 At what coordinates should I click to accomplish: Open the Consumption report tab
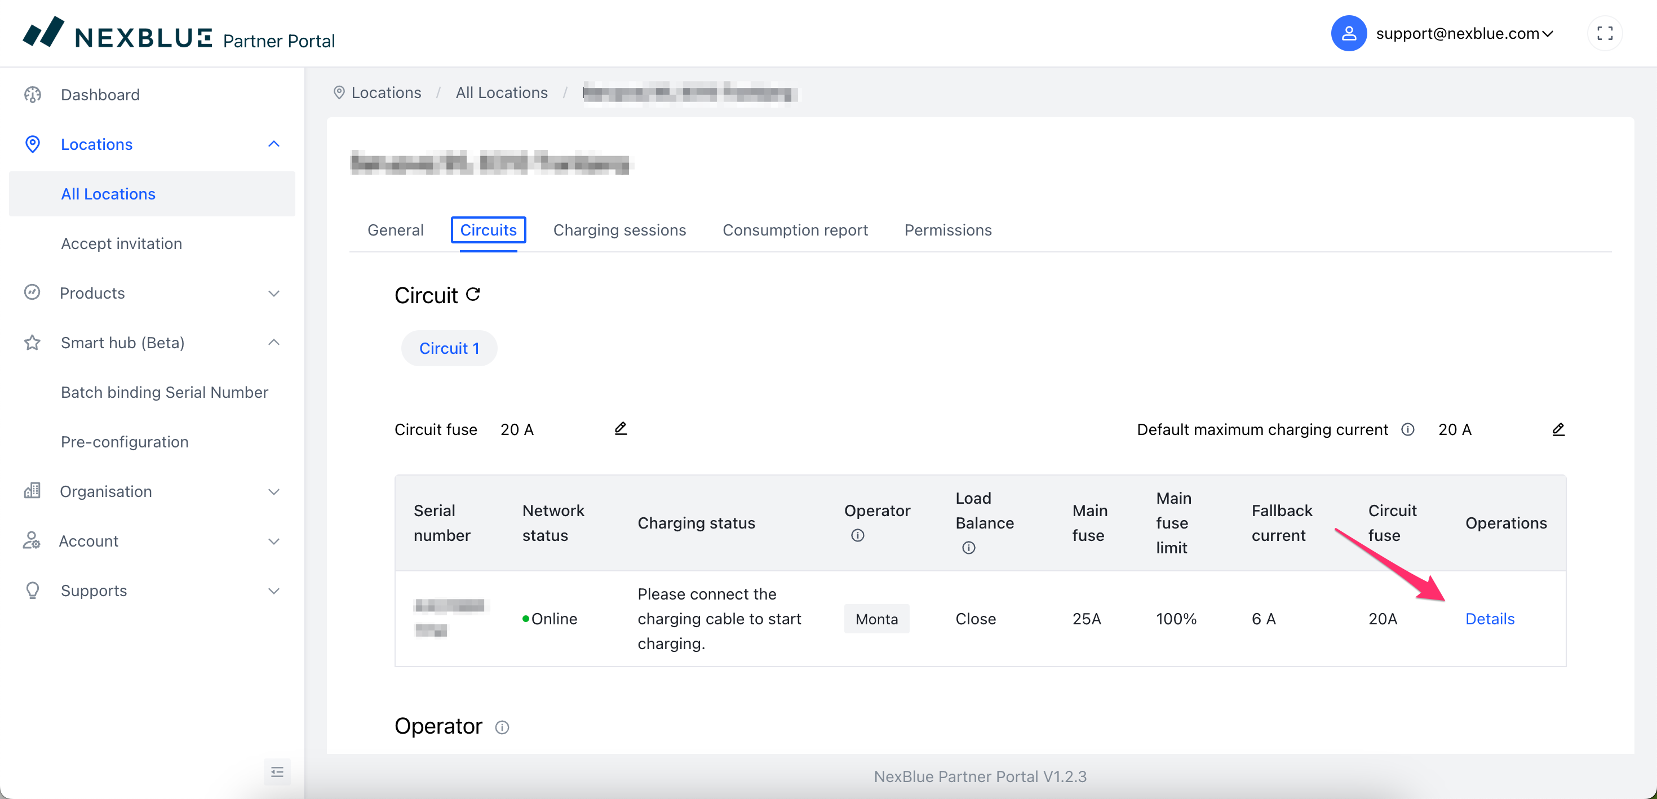(795, 230)
